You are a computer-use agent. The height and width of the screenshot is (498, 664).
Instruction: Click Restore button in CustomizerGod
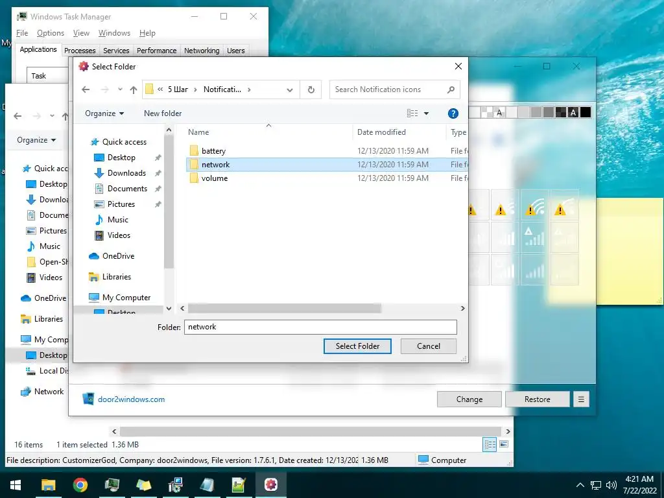pyautogui.click(x=537, y=399)
